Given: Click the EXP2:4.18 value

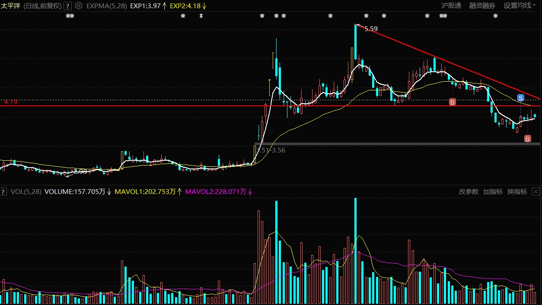Looking at the screenshot, I should pos(185,6).
